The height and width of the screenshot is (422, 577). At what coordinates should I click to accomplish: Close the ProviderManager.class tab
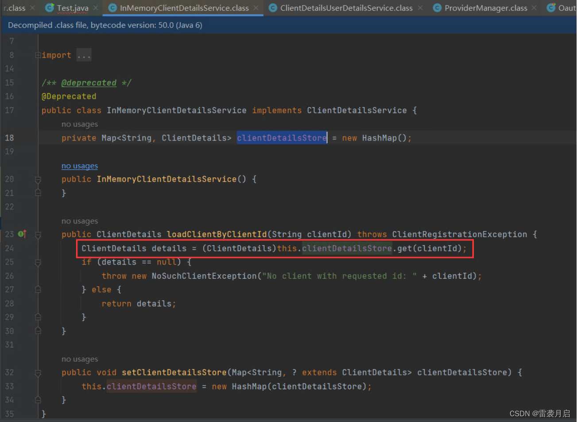pos(534,8)
